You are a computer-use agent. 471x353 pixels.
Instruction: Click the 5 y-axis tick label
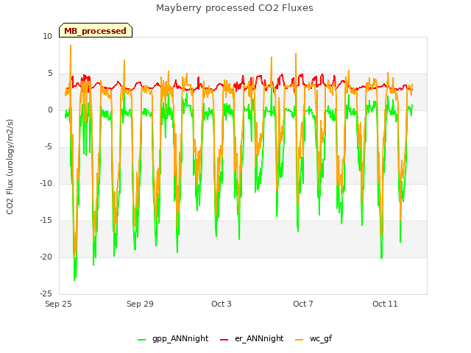pos(50,74)
